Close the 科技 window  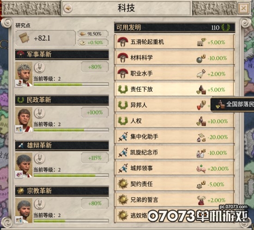243,8
